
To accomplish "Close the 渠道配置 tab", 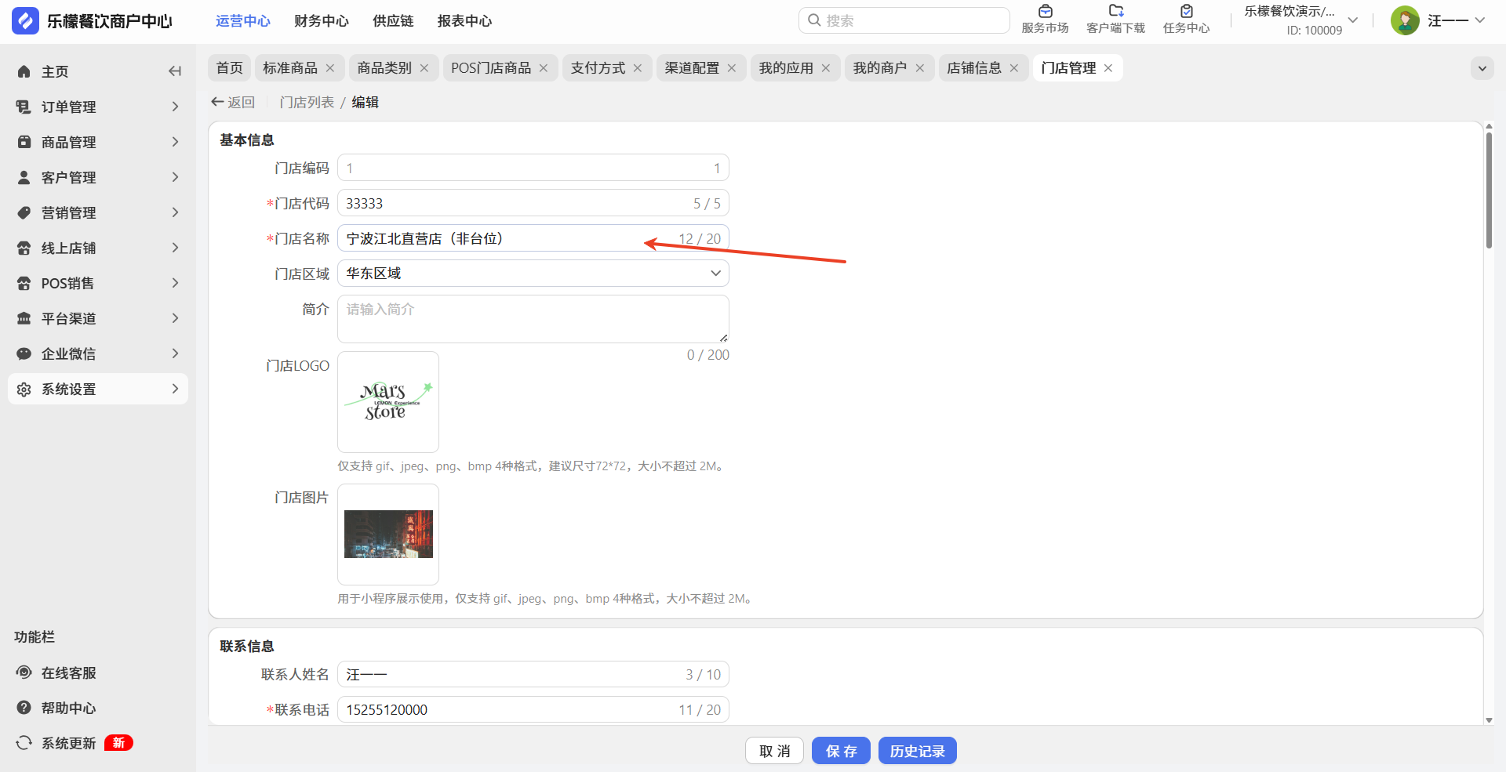I will click(x=732, y=68).
